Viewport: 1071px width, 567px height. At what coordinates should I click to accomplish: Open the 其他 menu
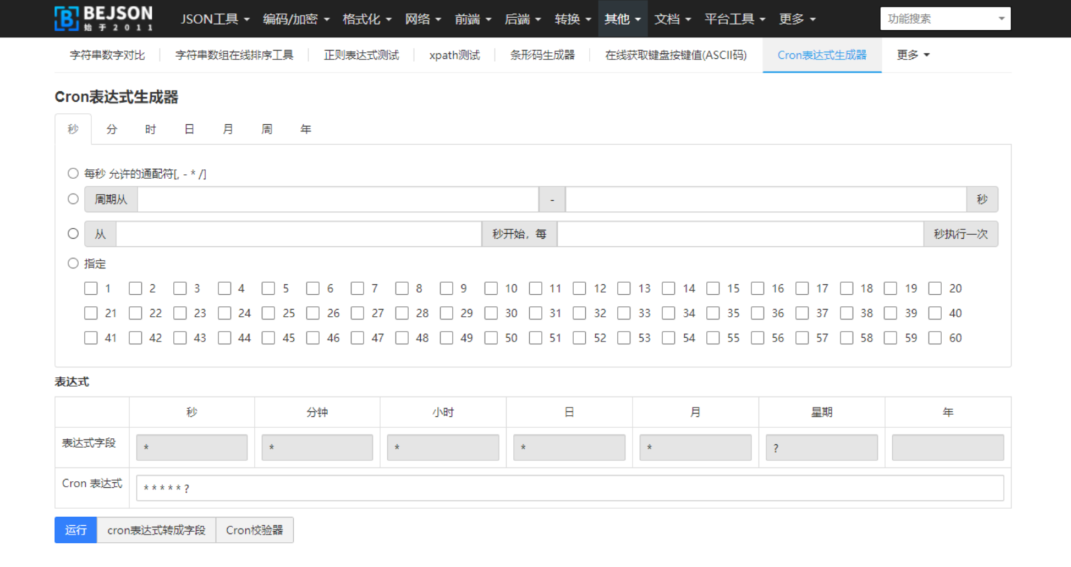(x=623, y=19)
